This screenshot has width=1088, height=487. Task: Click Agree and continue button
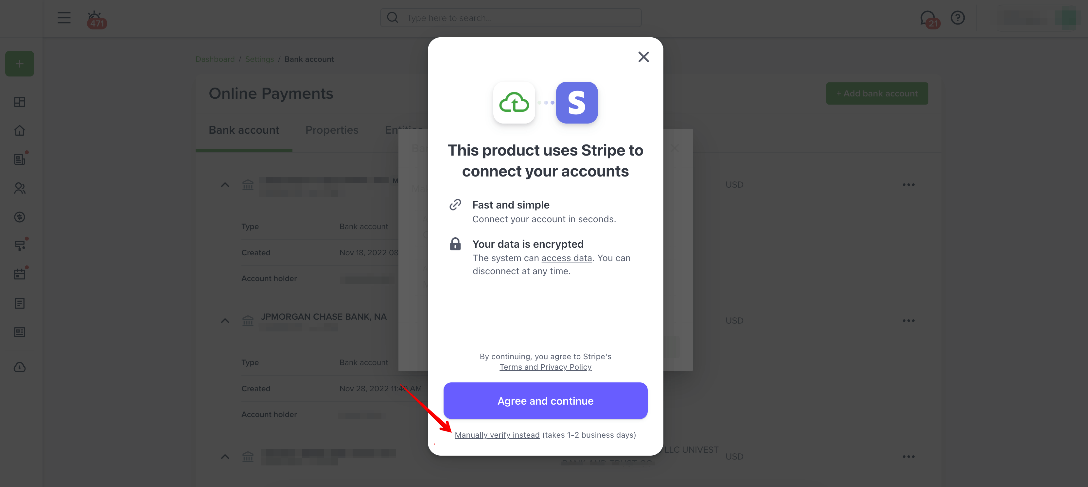(x=545, y=401)
